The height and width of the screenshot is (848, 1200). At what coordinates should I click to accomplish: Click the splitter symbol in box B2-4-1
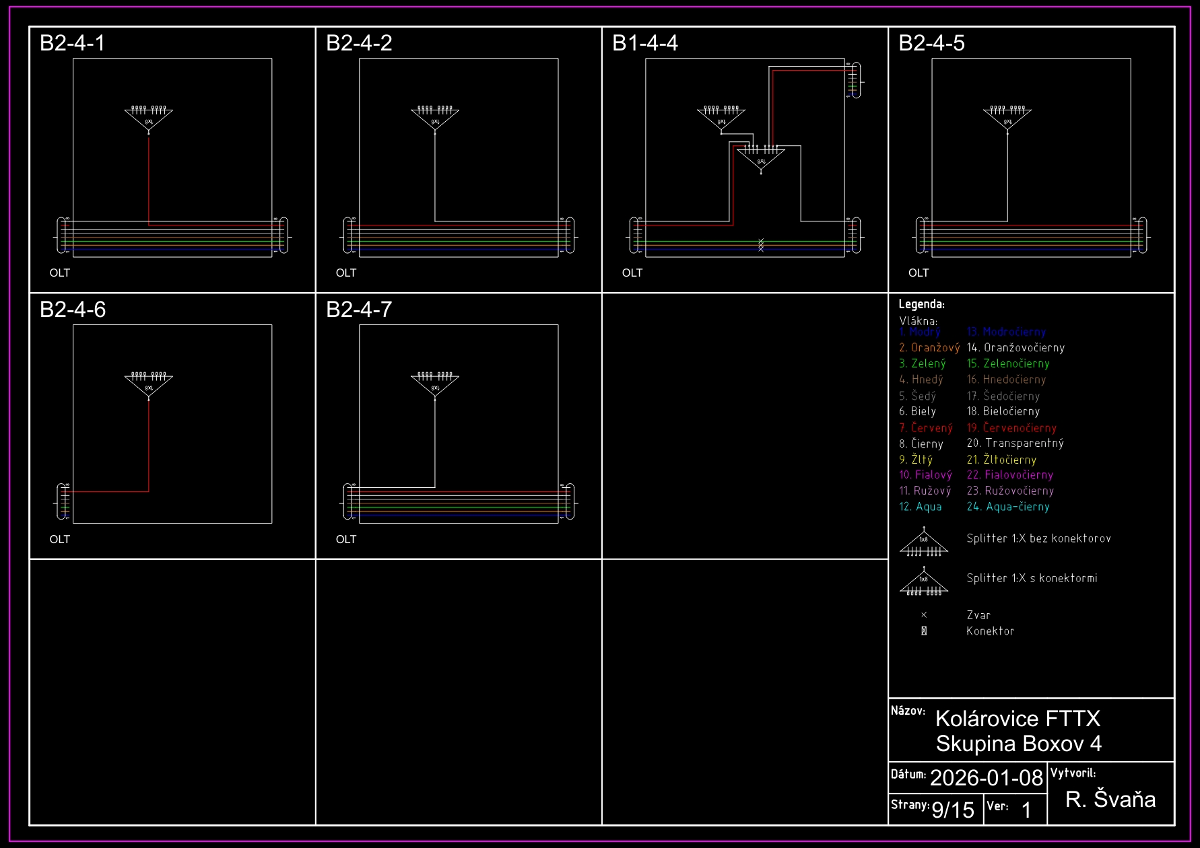click(x=149, y=118)
